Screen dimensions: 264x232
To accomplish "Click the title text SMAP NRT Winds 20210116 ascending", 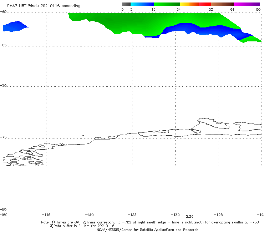I will point(44,6).
